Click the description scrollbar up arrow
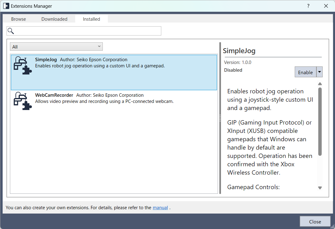This screenshot has width=335, height=229. pyautogui.click(x=320, y=84)
